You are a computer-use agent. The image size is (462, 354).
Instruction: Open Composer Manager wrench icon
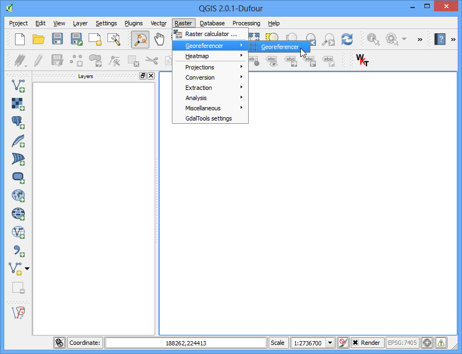pos(114,39)
